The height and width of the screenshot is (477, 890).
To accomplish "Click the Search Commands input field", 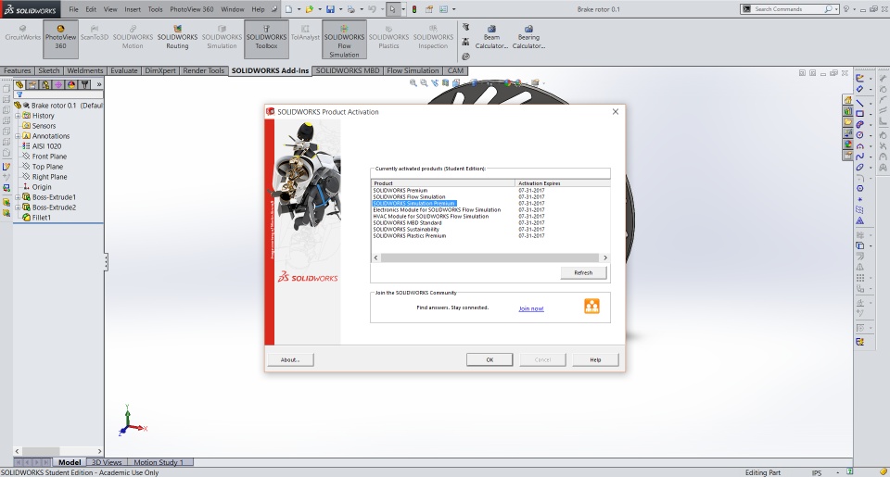I will pyautogui.click(x=788, y=9).
